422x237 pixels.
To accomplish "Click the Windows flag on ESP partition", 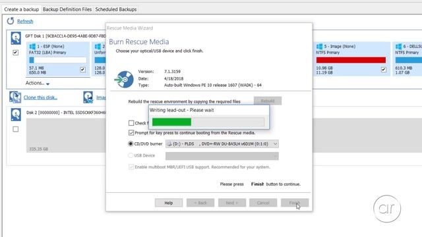I will 32,47.
